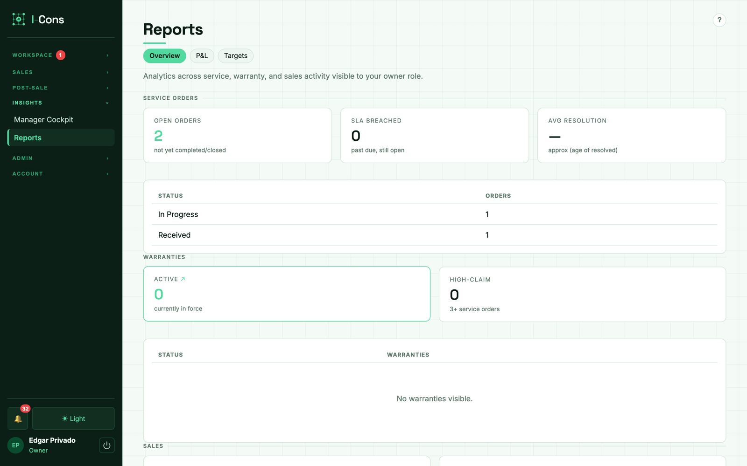Click the I-Cons logo icon

19,19
